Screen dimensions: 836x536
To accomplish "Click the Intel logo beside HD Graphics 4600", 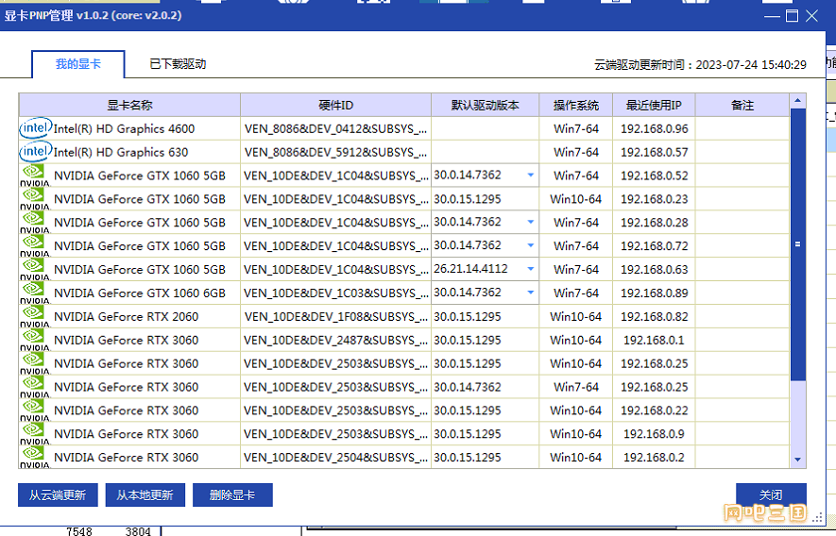I will click(36, 128).
